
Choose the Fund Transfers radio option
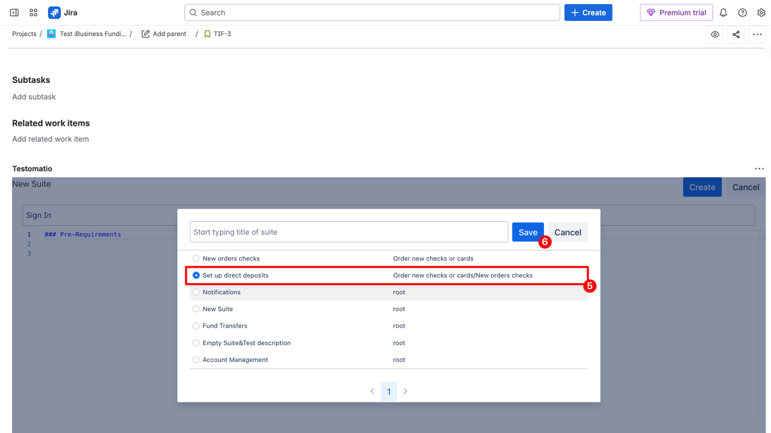pos(196,326)
